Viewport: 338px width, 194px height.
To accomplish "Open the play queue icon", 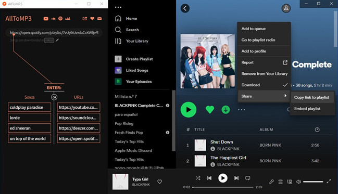I will (280, 182).
